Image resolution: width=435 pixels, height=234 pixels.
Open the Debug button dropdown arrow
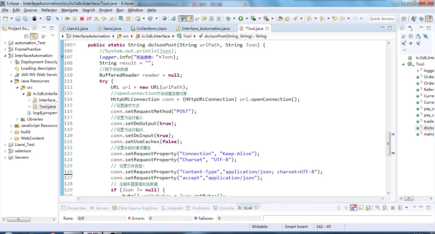[x=234, y=19]
